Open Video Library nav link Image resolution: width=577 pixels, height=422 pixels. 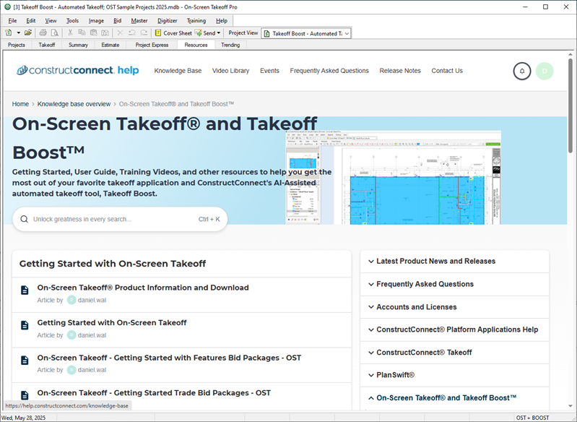click(x=230, y=71)
